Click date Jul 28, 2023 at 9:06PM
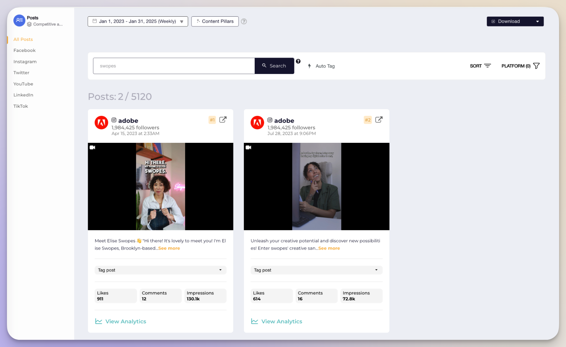 tap(291, 133)
